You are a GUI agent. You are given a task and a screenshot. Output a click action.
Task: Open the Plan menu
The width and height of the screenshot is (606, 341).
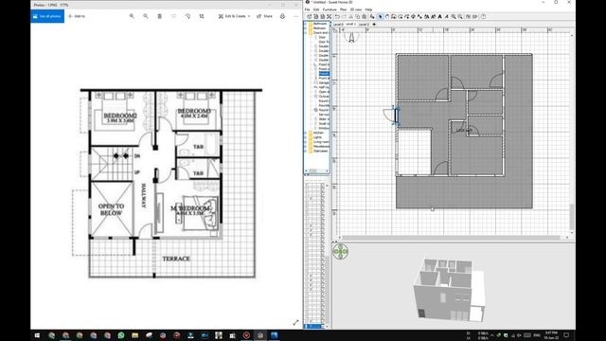(x=343, y=9)
